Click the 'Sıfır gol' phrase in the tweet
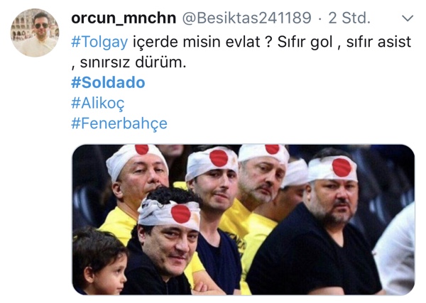The height and width of the screenshot is (303, 426). coord(305,42)
